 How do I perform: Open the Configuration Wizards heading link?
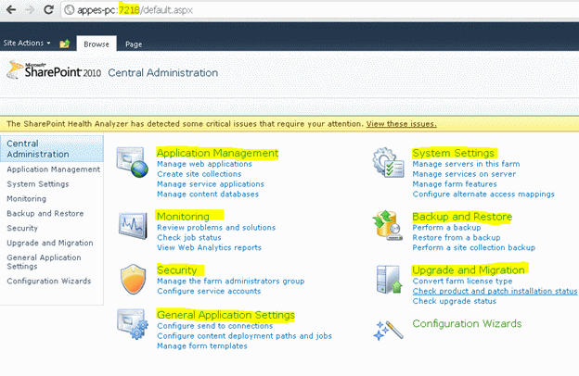[467, 323]
